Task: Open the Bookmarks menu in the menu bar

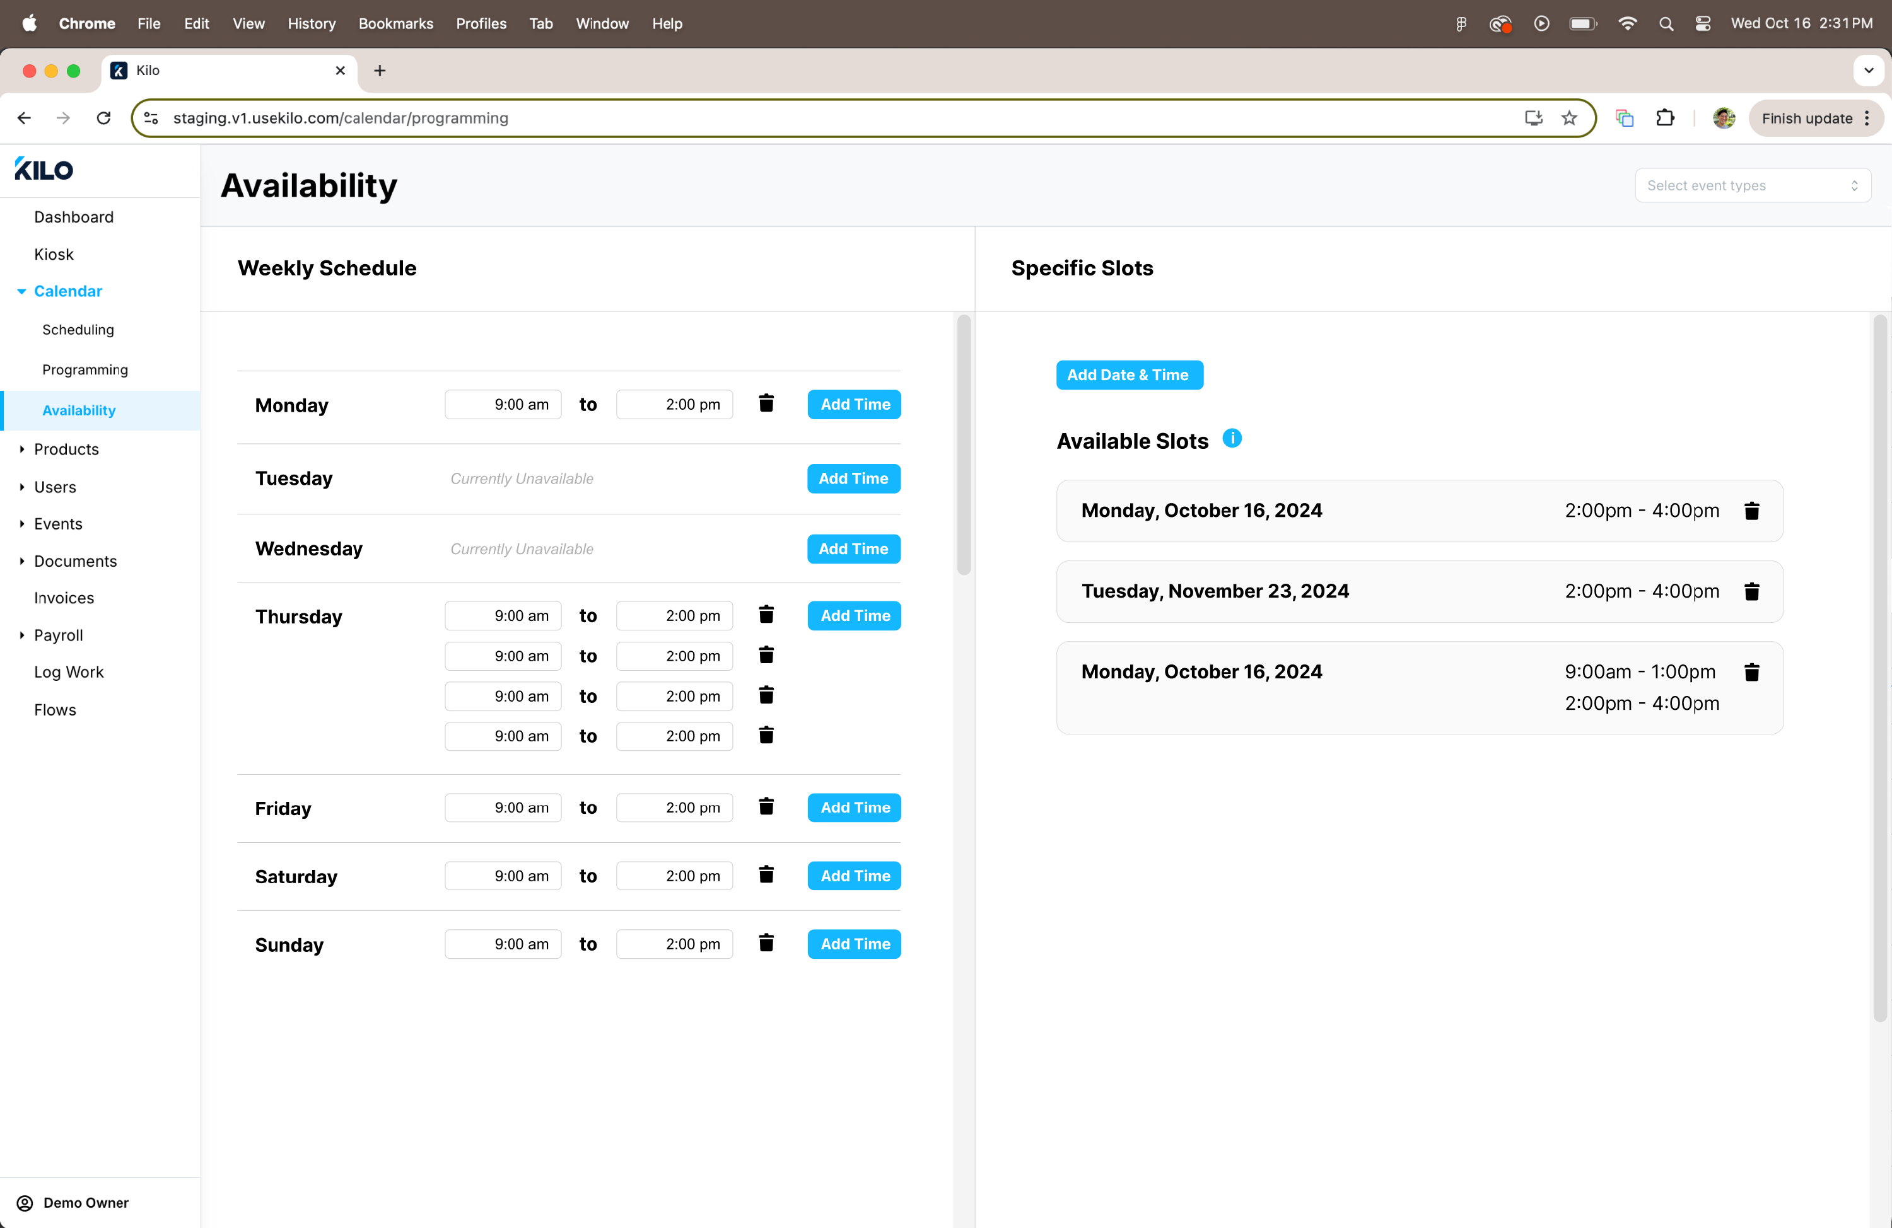Action: [396, 24]
